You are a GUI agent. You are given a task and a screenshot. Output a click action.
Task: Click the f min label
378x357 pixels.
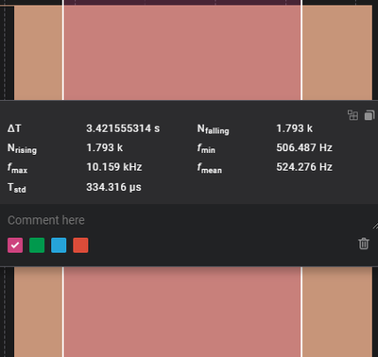click(206, 148)
